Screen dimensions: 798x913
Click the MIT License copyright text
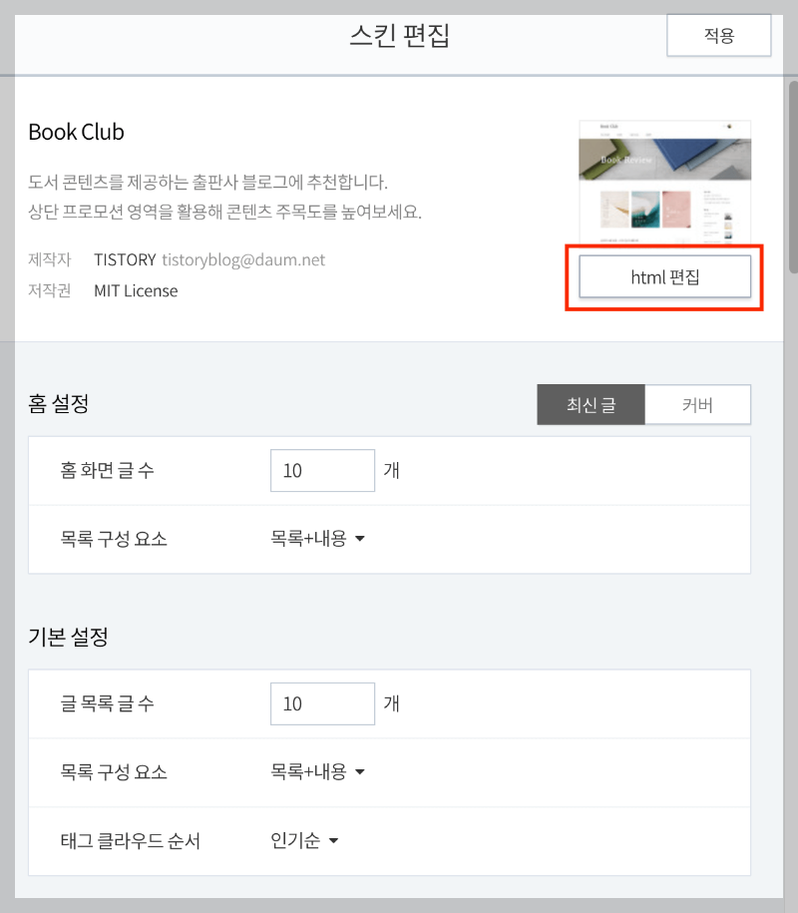tap(135, 290)
